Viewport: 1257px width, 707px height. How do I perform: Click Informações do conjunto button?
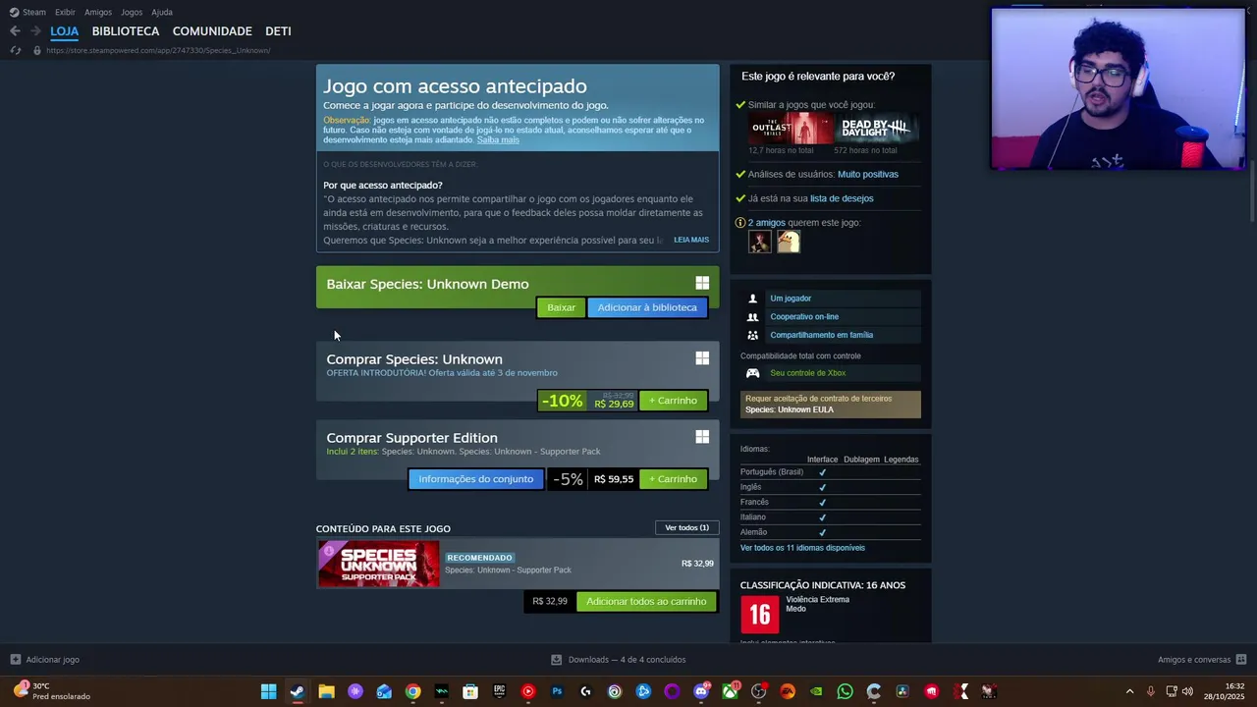(476, 479)
